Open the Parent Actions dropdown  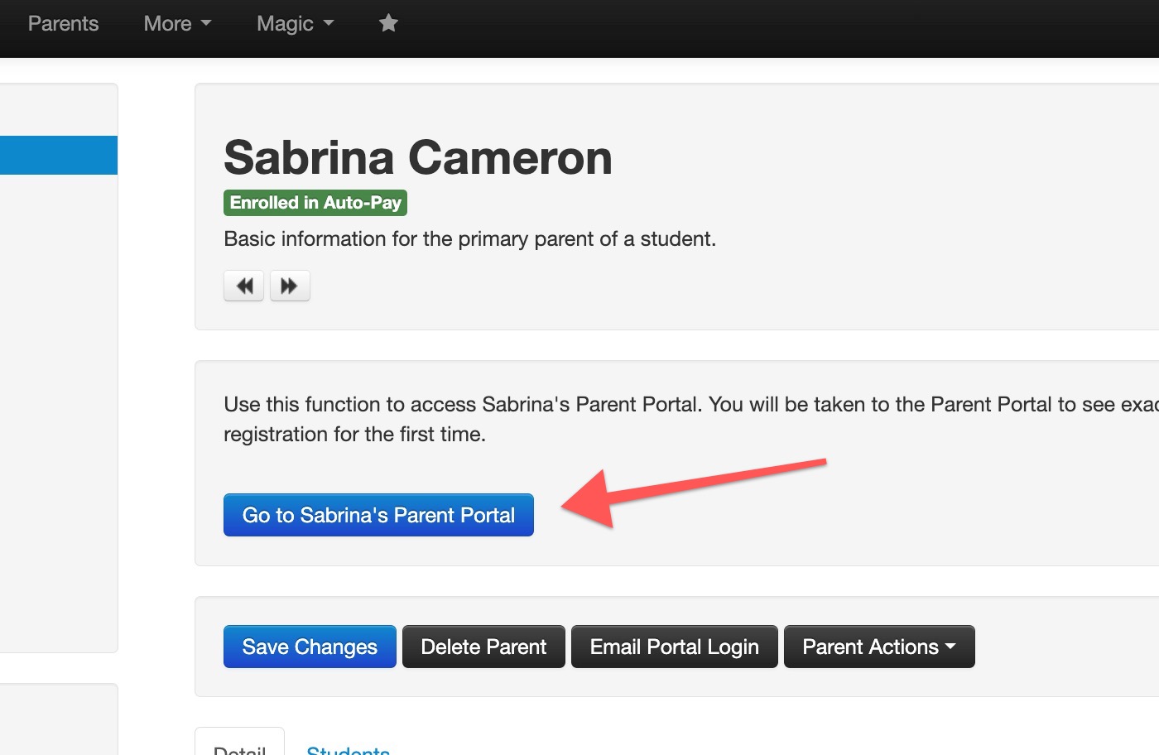pos(879,647)
